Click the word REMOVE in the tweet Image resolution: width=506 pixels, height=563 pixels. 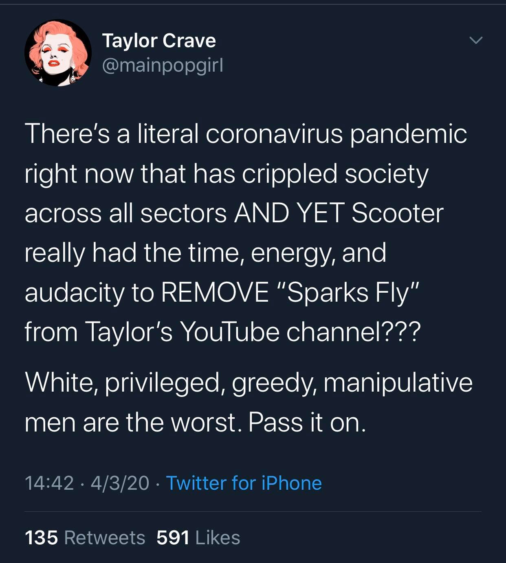pyautogui.click(x=215, y=292)
